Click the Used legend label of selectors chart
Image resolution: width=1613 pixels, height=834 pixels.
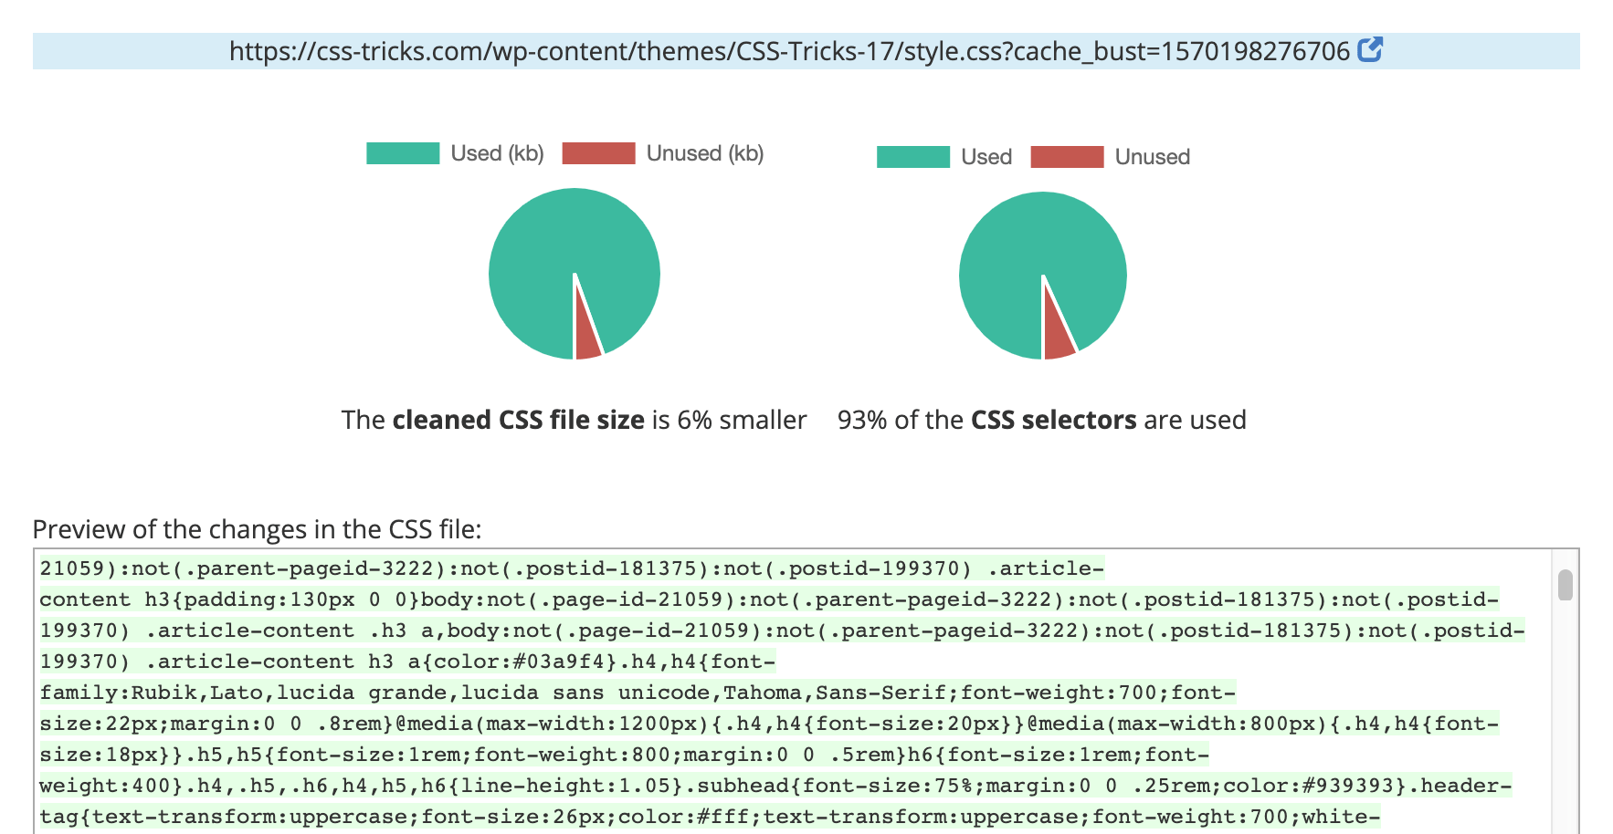[986, 157]
